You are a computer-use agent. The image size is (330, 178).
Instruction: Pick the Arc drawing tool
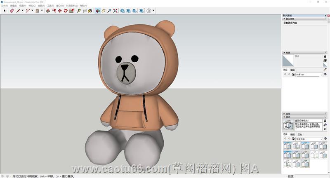28,11
